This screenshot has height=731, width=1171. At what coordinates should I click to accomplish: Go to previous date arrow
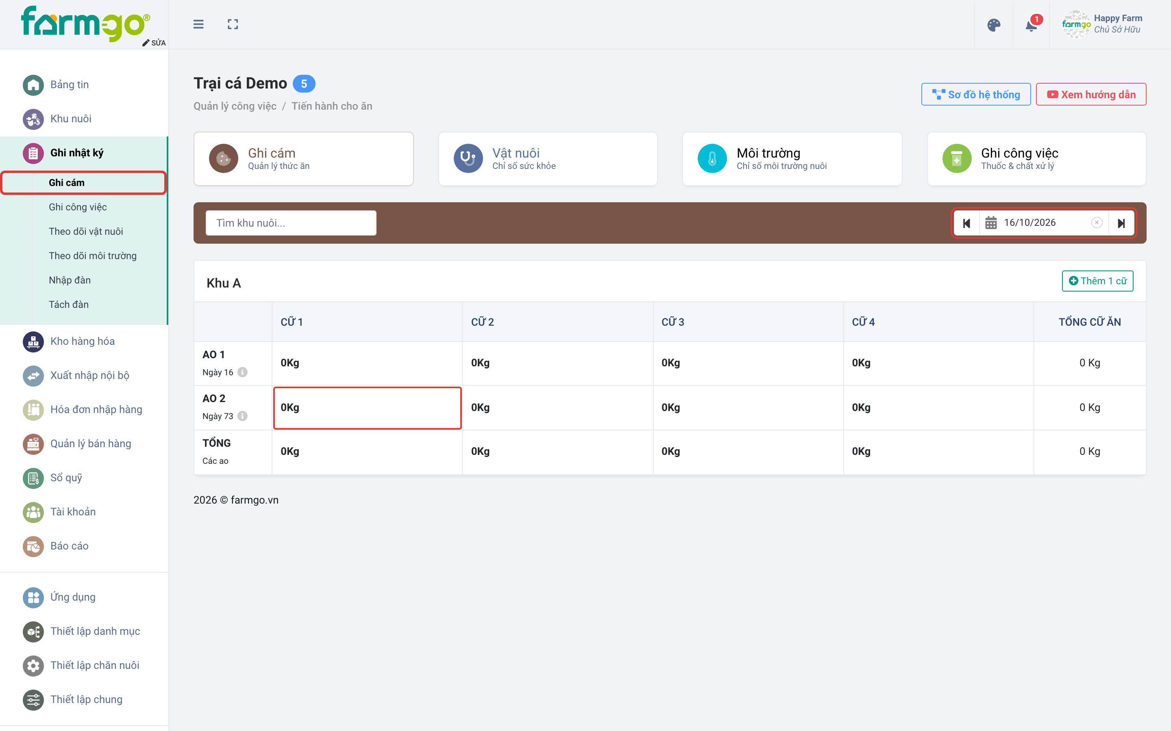(966, 223)
